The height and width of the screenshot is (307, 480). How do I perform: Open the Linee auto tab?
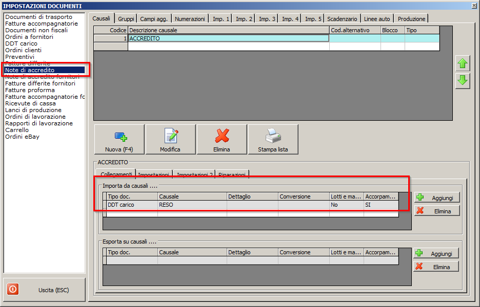[377, 18]
